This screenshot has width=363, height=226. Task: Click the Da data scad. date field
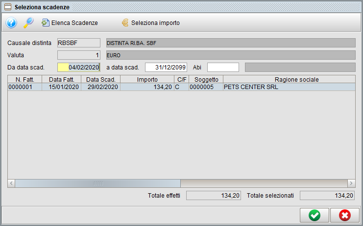click(x=79, y=68)
